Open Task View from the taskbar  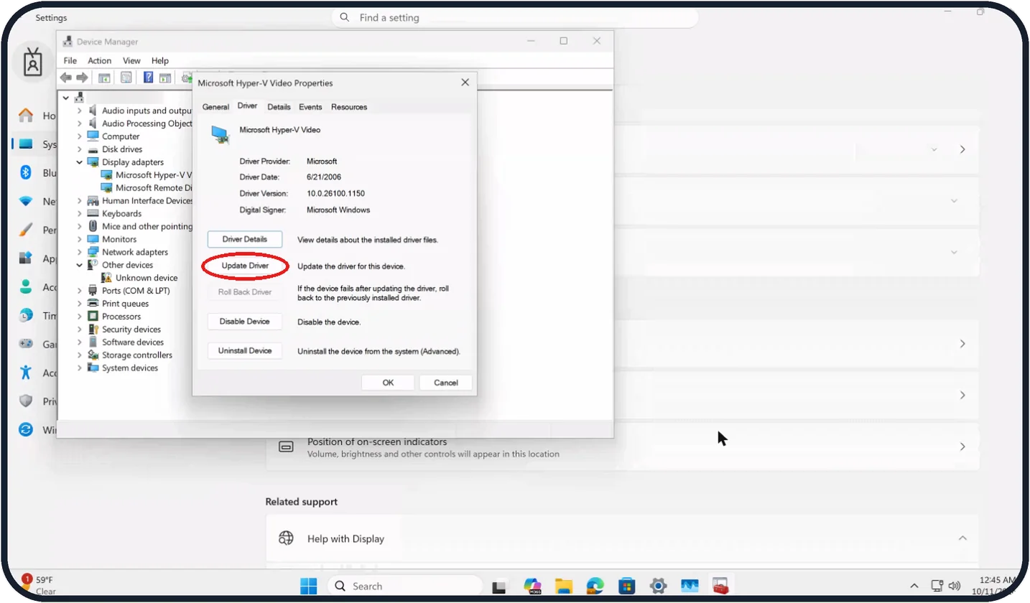499,586
